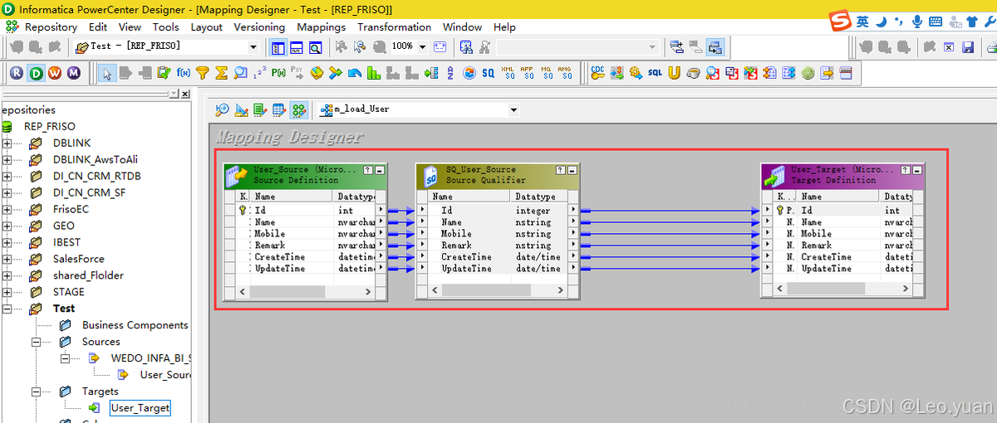The height and width of the screenshot is (423, 997).
Task: Launch Workflow Manager via the W icon
Action: click(x=55, y=73)
